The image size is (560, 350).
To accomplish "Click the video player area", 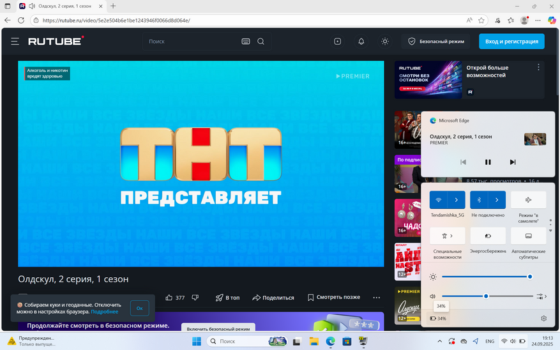I will pos(201,164).
